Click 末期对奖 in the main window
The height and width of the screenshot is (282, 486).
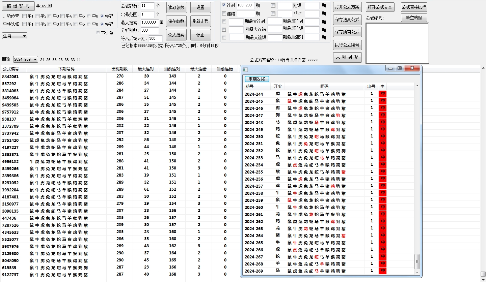click(x=348, y=57)
